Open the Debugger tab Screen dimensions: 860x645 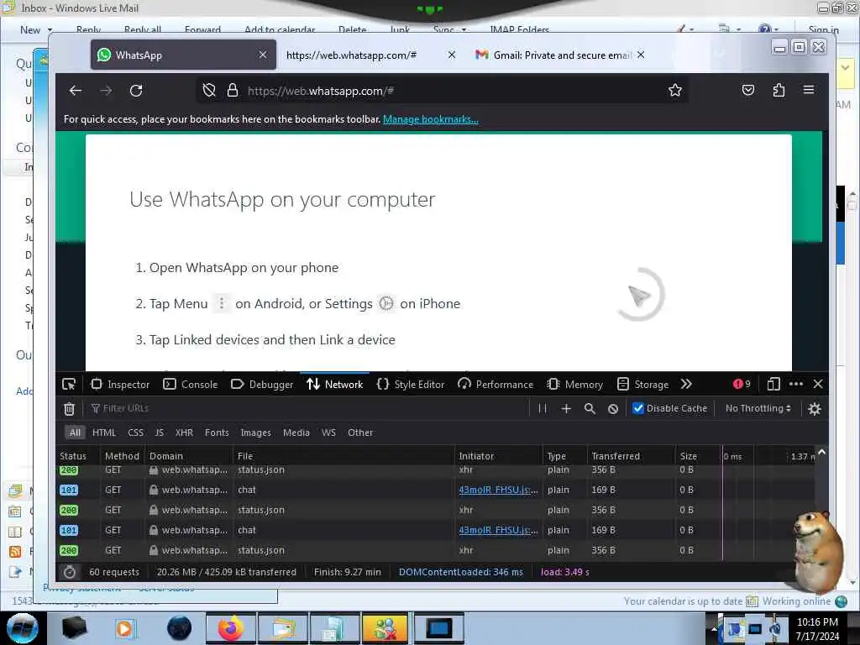coord(262,385)
